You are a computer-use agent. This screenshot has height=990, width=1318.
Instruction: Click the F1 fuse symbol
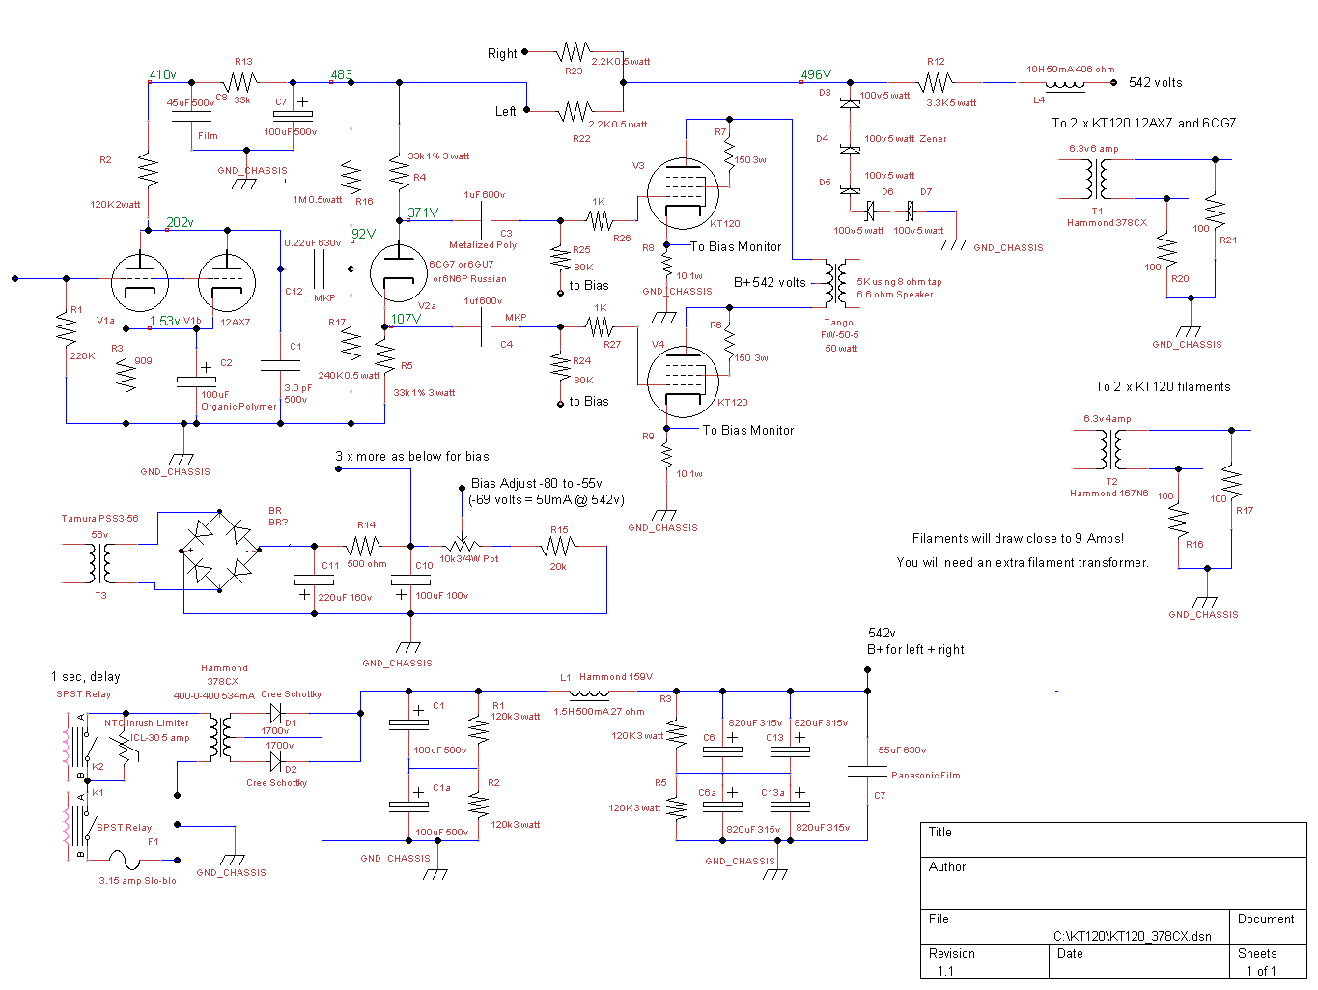coord(126,859)
